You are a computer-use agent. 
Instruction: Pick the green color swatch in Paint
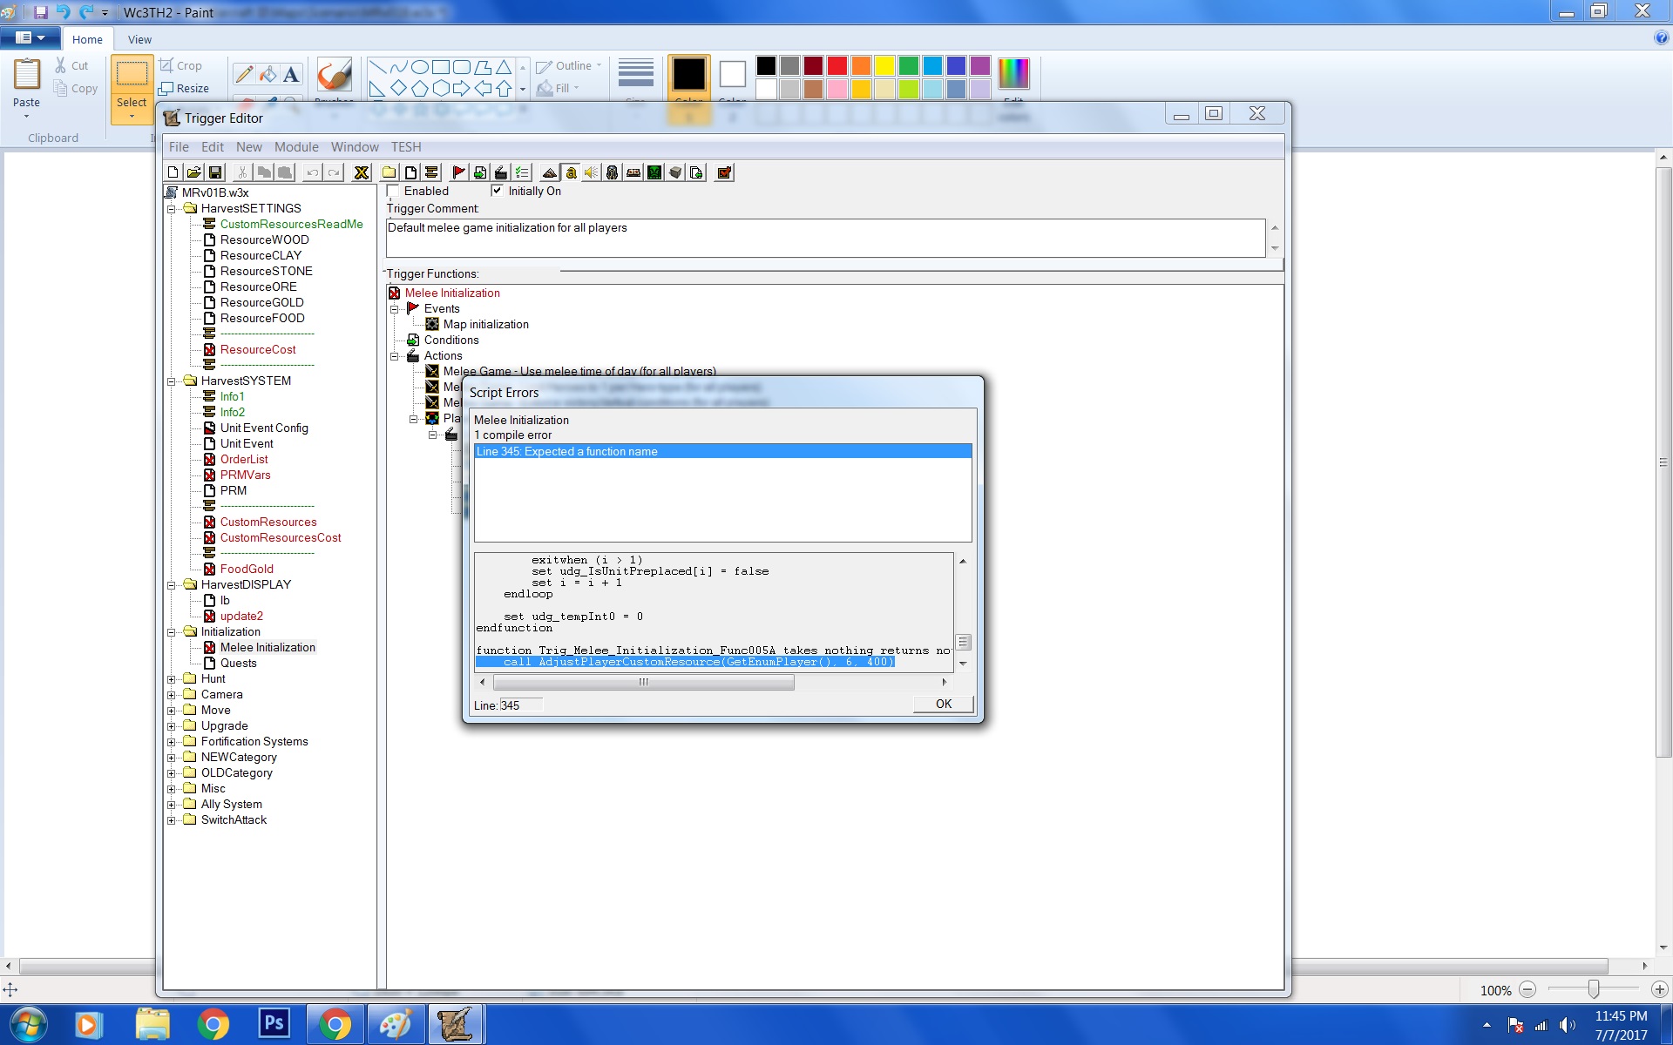(x=909, y=66)
